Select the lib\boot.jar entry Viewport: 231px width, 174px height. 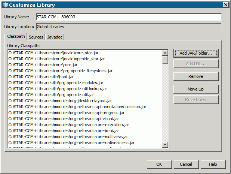(85, 77)
